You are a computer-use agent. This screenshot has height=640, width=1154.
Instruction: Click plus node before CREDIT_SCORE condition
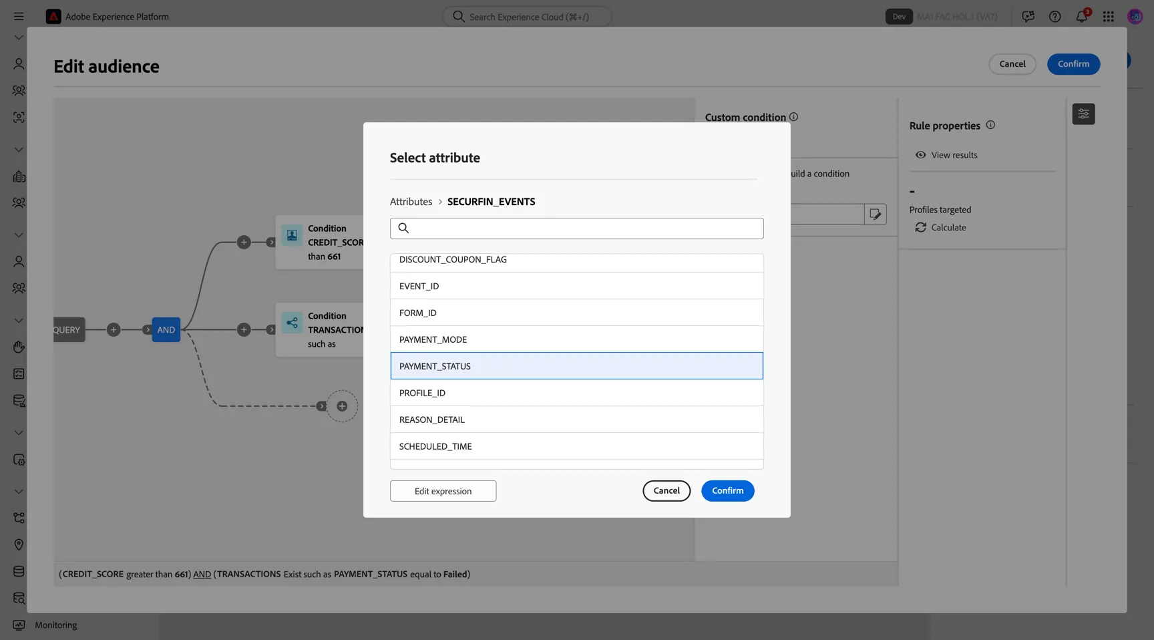pos(244,243)
